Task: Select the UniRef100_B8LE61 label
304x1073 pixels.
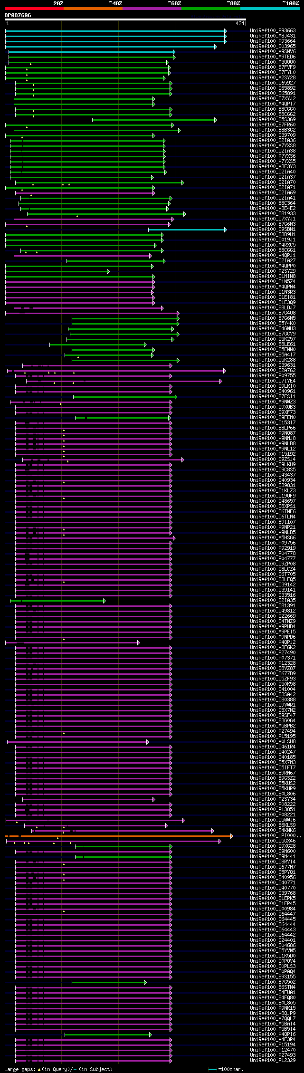Action: 273,345
